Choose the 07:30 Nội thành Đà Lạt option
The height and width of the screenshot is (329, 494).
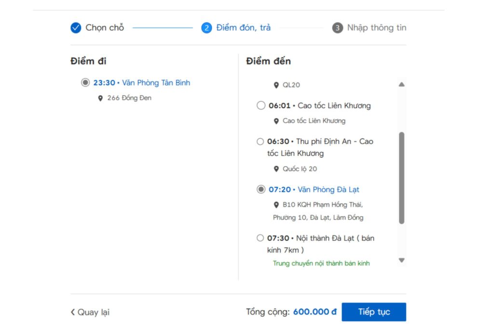point(260,238)
